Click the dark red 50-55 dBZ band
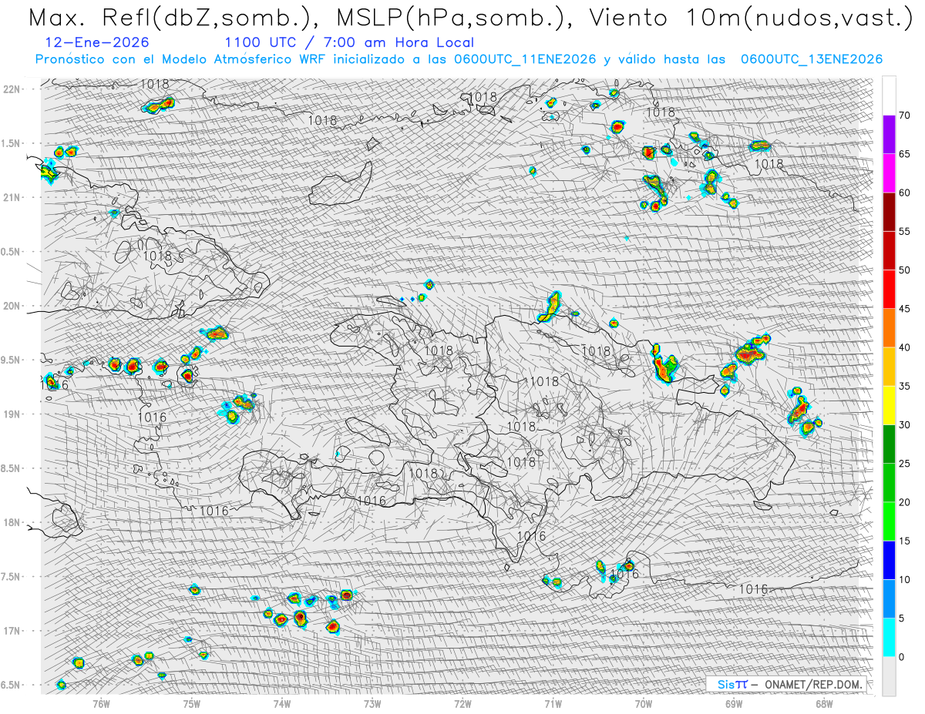Screen dimensions: 925x714 click(889, 250)
